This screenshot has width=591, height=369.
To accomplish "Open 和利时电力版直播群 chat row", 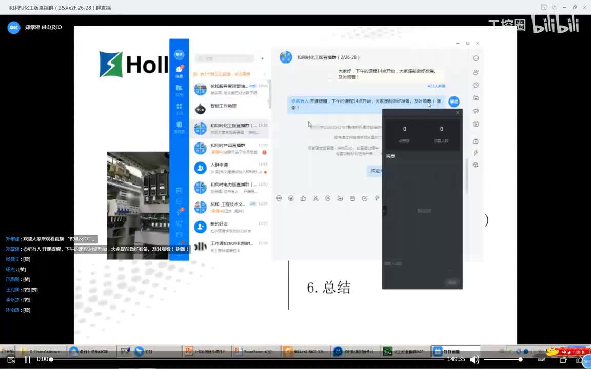I will point(230,188).
